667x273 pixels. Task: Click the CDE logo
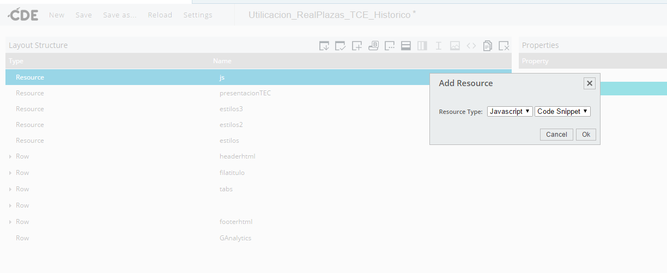[23, 15]
